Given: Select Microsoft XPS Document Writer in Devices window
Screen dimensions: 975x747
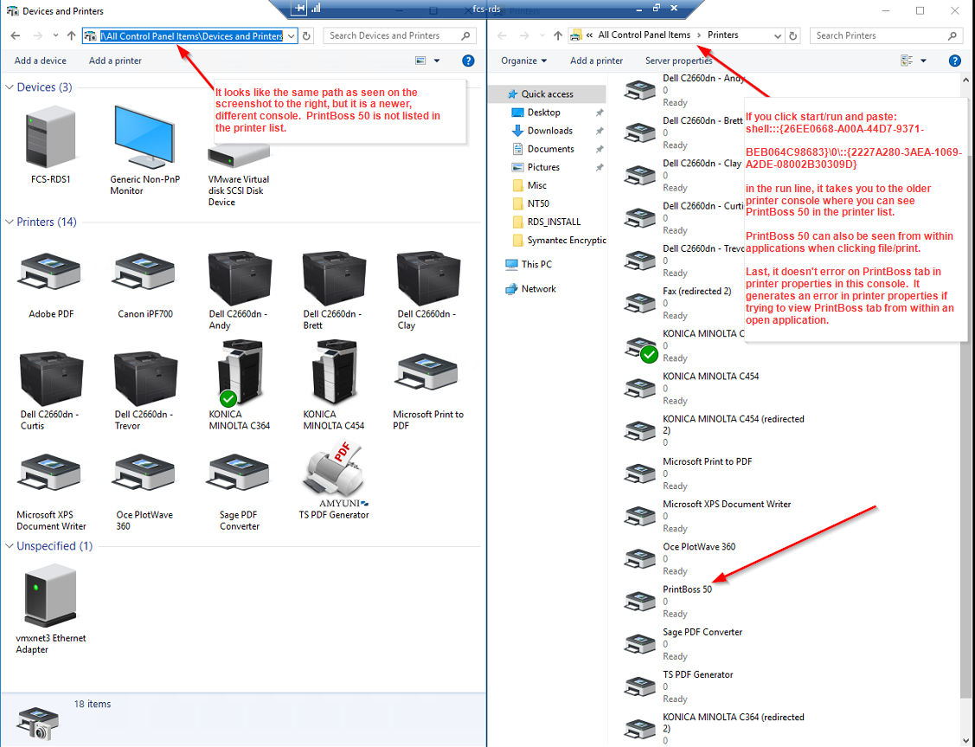Looking at the screenshot, I should pyautogui.click(x=51, y=474).
